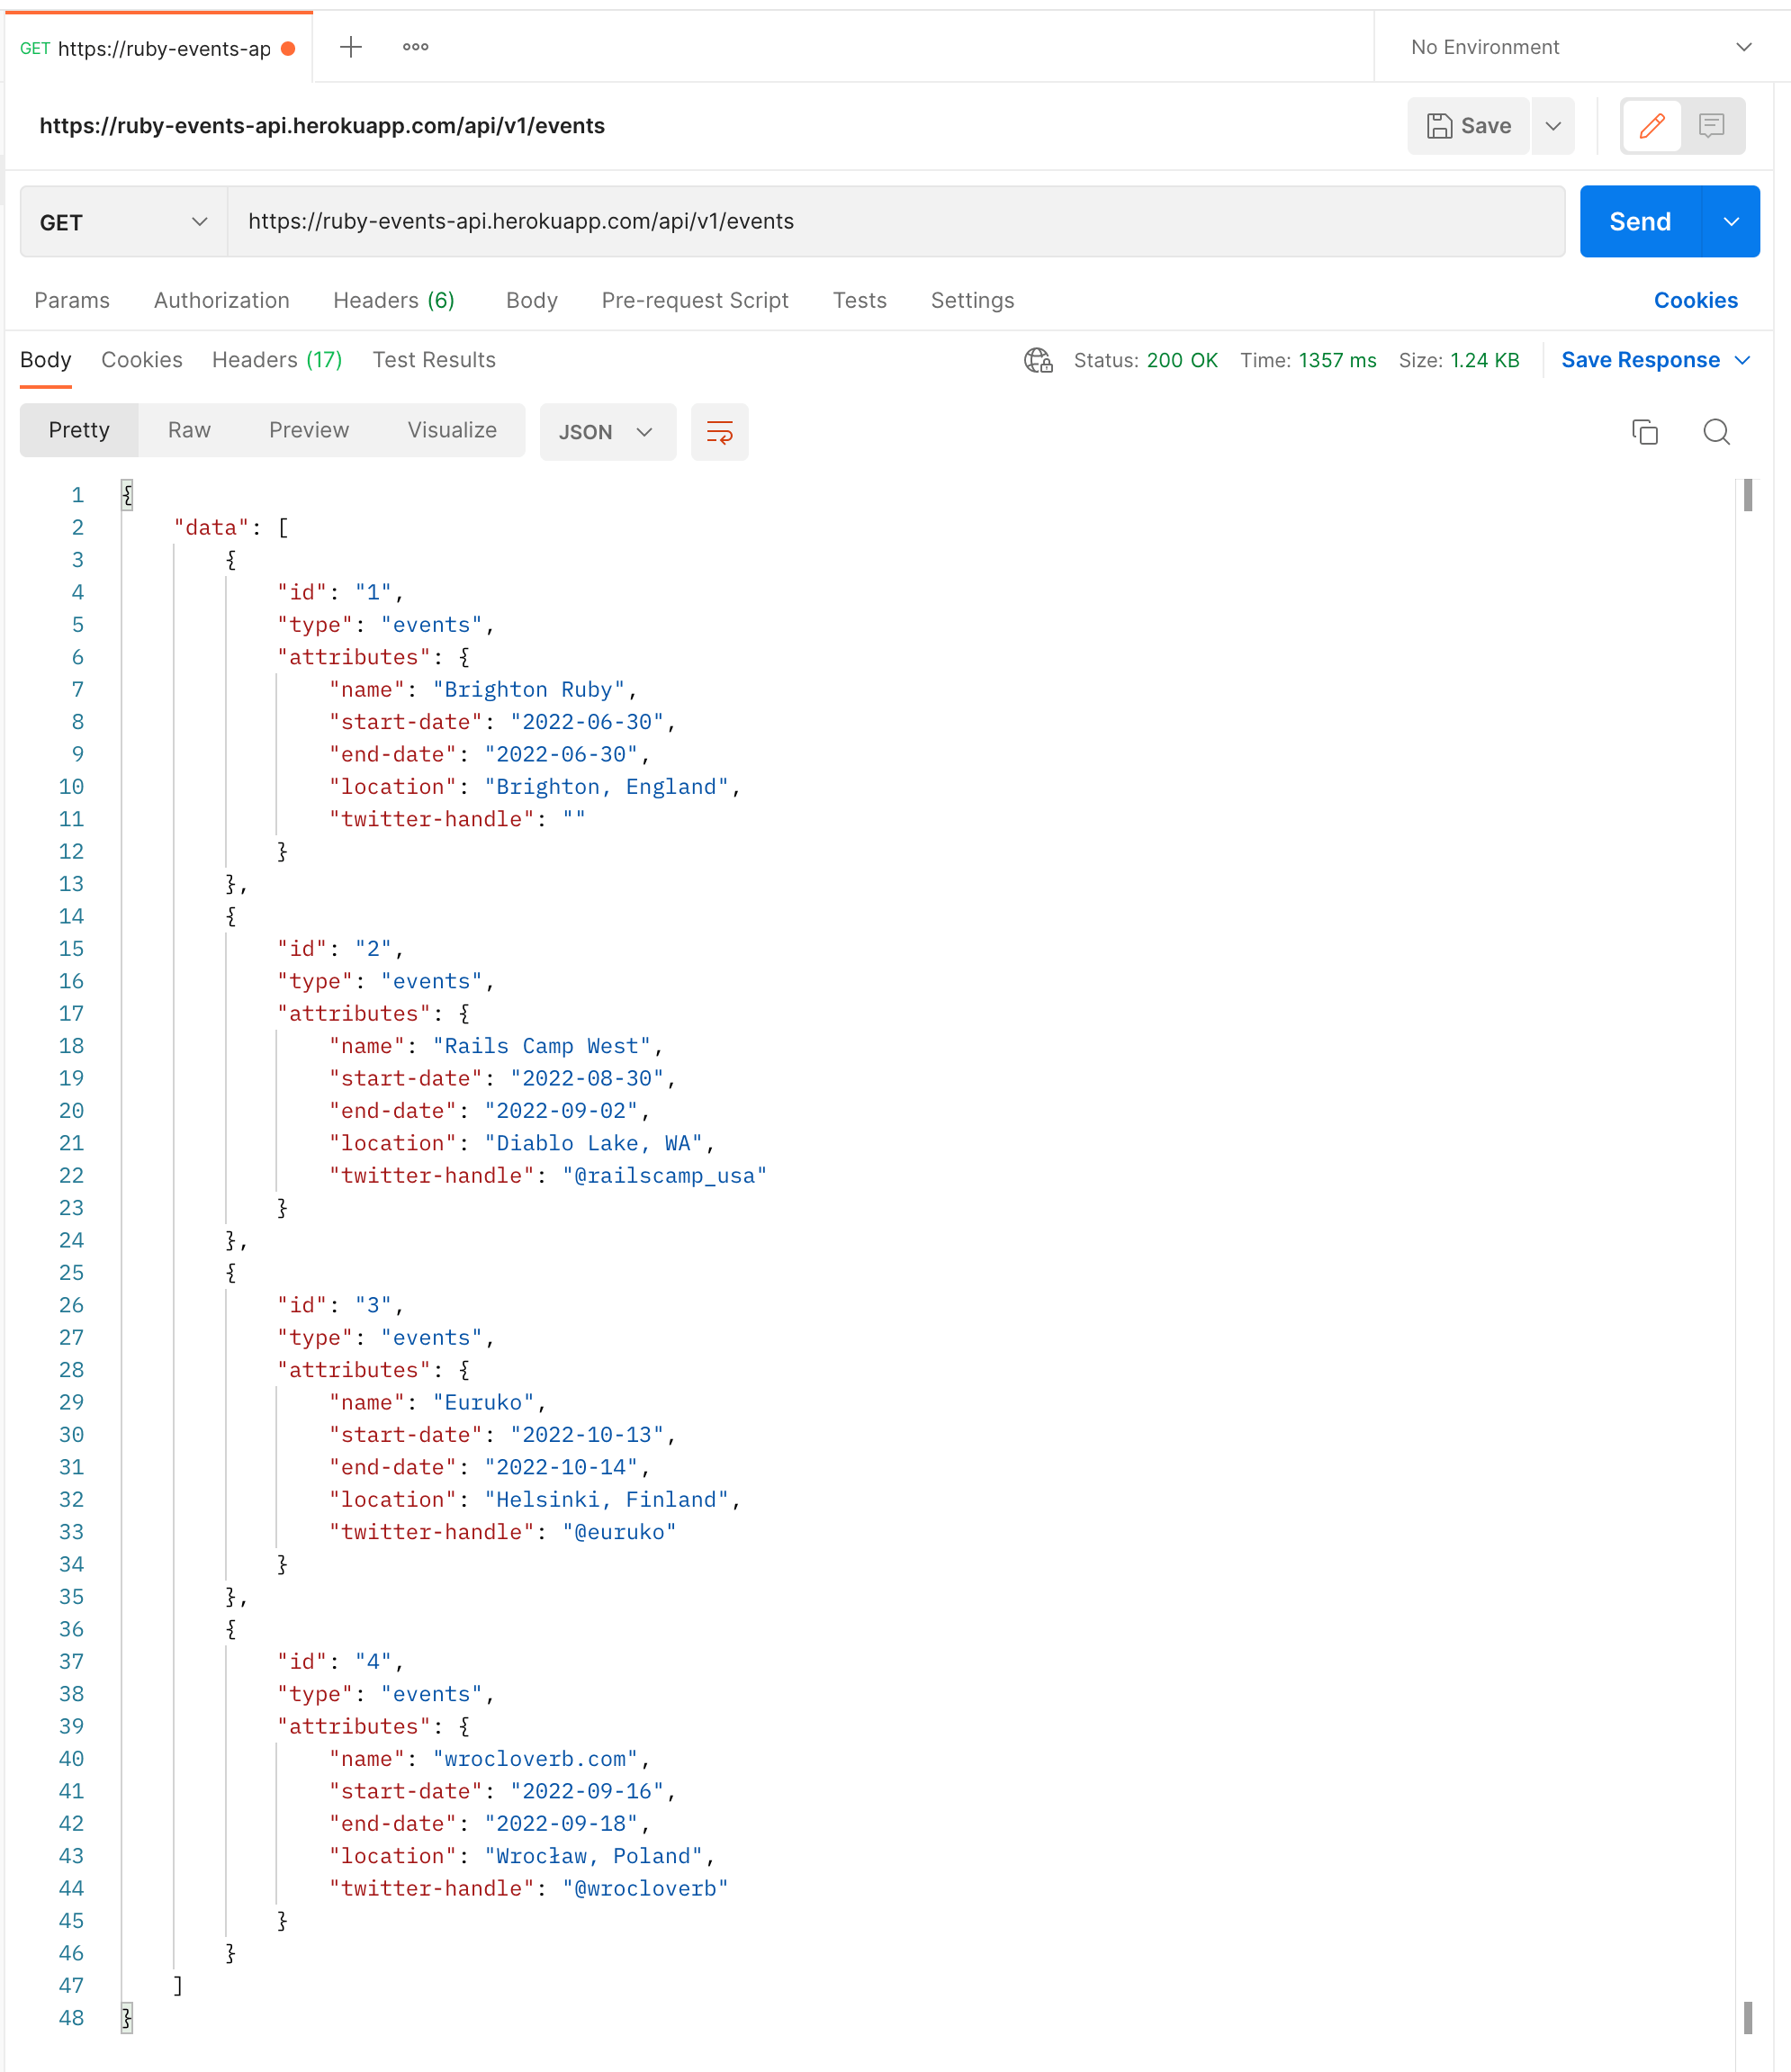Click the "Euruko" name value
The image size is (1791, 2072).
[x=483, y=1402]
